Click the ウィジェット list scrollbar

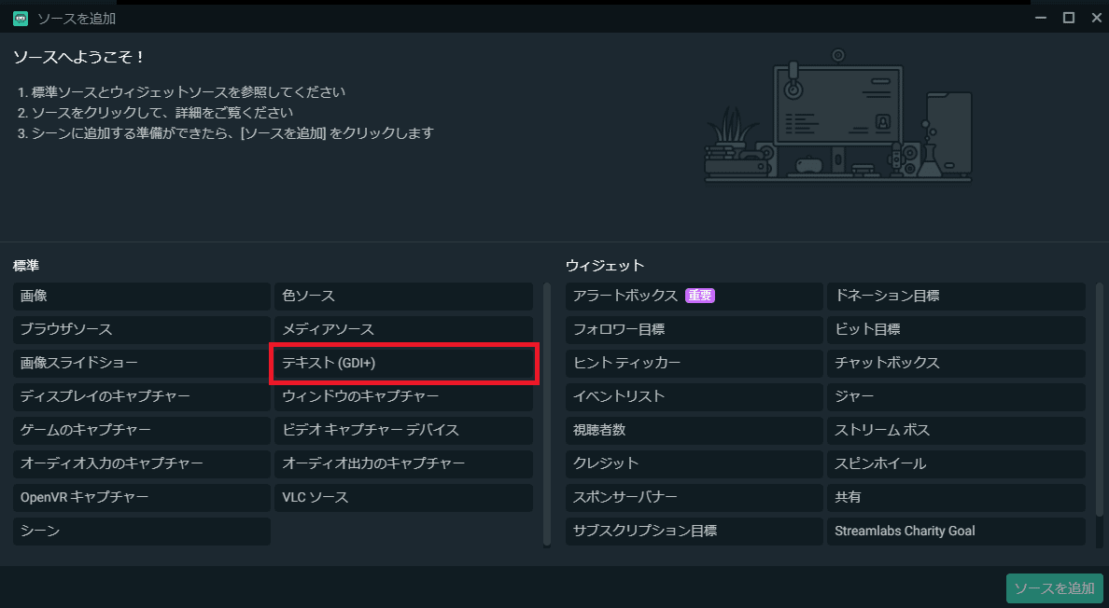1099,399
